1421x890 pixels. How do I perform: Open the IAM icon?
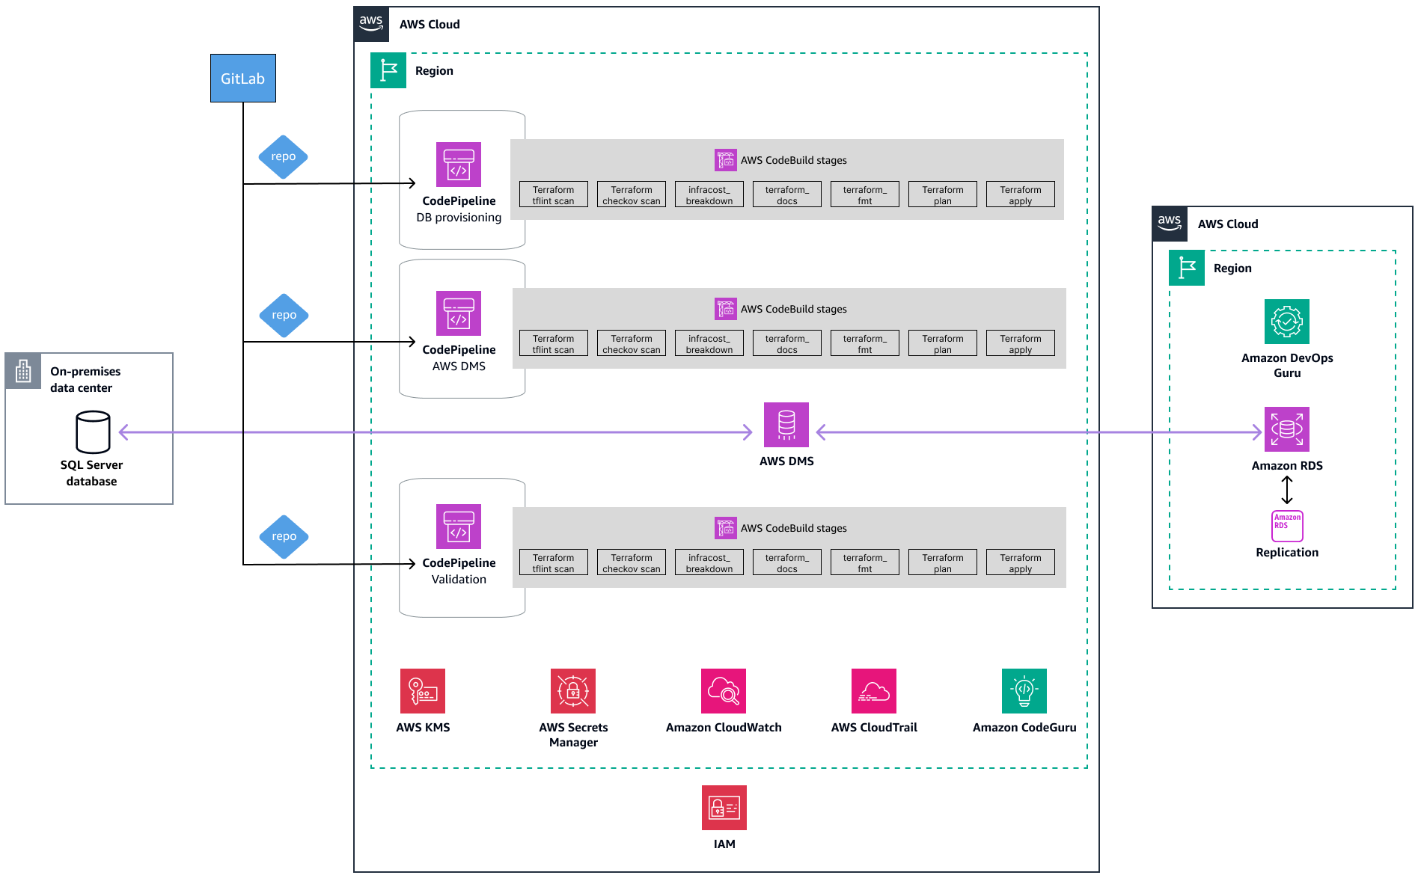point(723,807)
